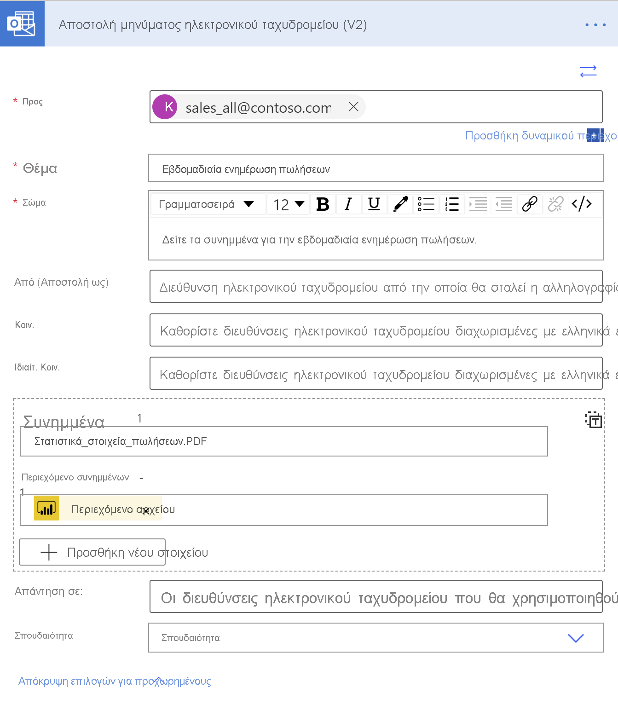Click the Κοιν. CC input field
Screen dimensions: 618x711
[x=376, y=330]
